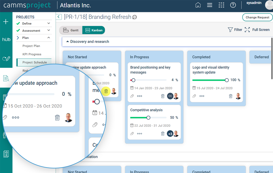
Task: Collapse the Plan section chevron
Action: [49, 38]
